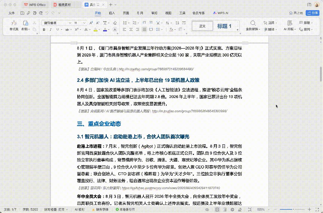Click the fullscreen icon in status bar
Image resolution: width=323 pixels, height=213 pixels.
(x=317, y=209)
